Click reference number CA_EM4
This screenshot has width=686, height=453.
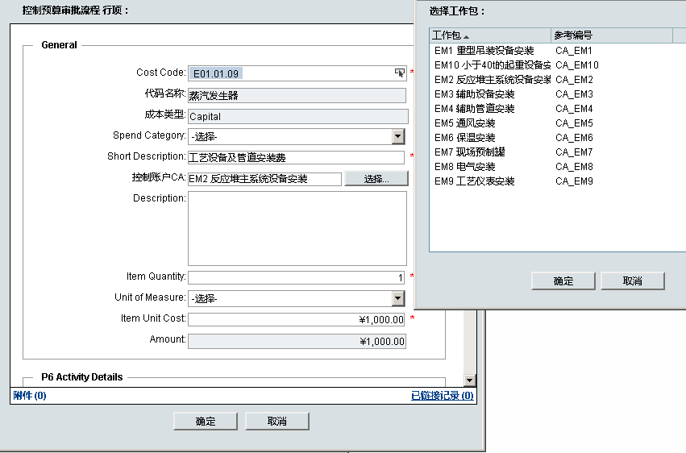tap(574, 109)
